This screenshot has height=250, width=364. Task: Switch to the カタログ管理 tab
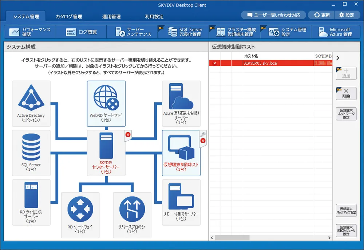[69, 16]
